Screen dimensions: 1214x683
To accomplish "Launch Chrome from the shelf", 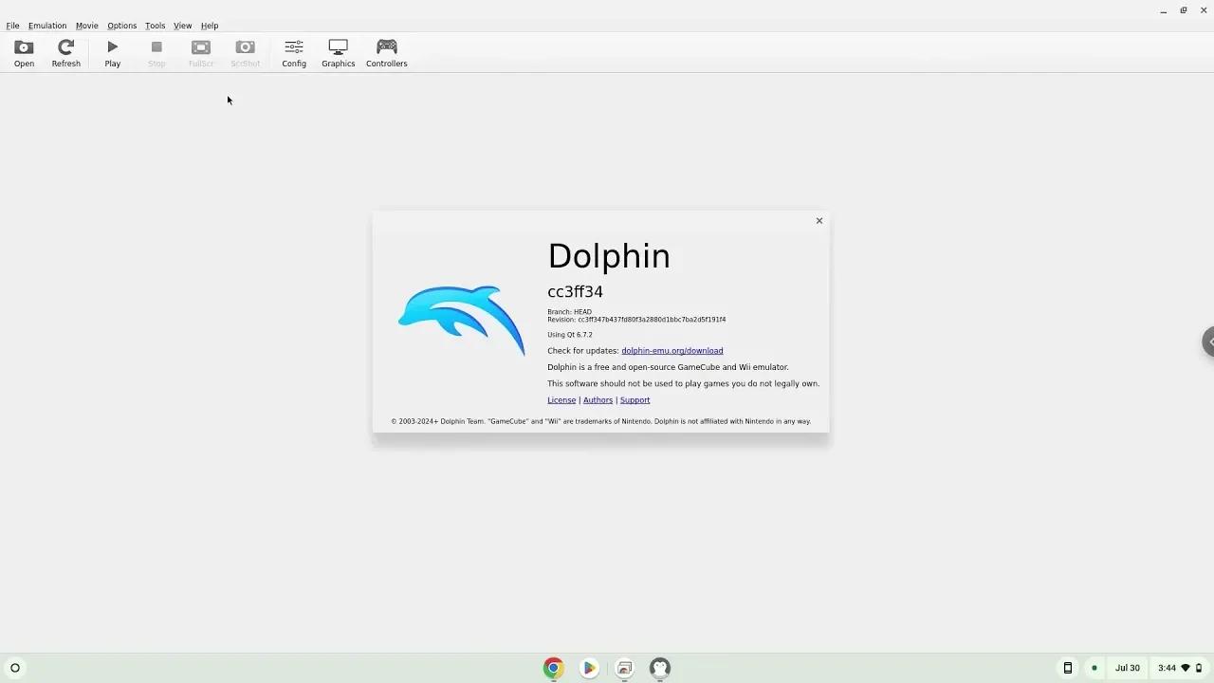I will pos(553,668).
